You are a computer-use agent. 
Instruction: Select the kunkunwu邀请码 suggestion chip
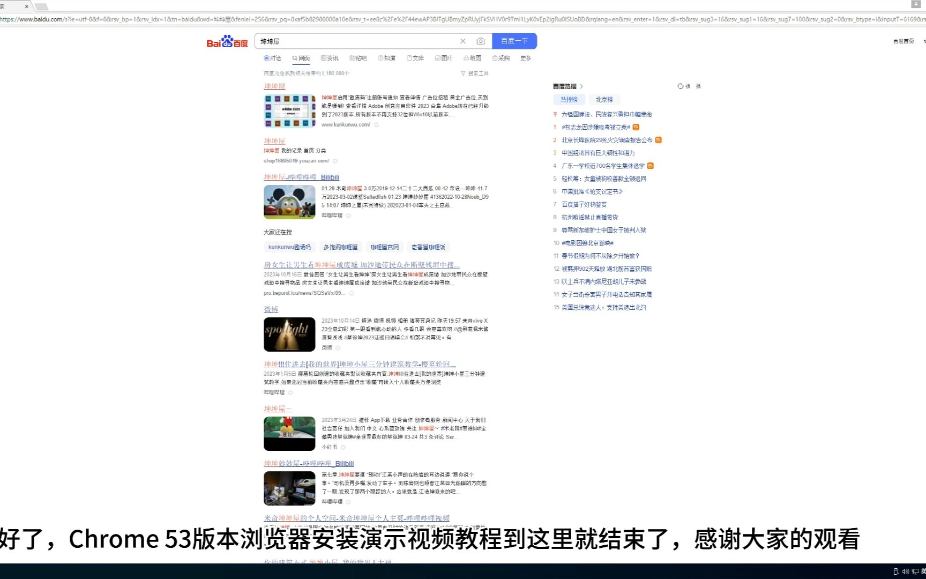click(x=289, y=247)
